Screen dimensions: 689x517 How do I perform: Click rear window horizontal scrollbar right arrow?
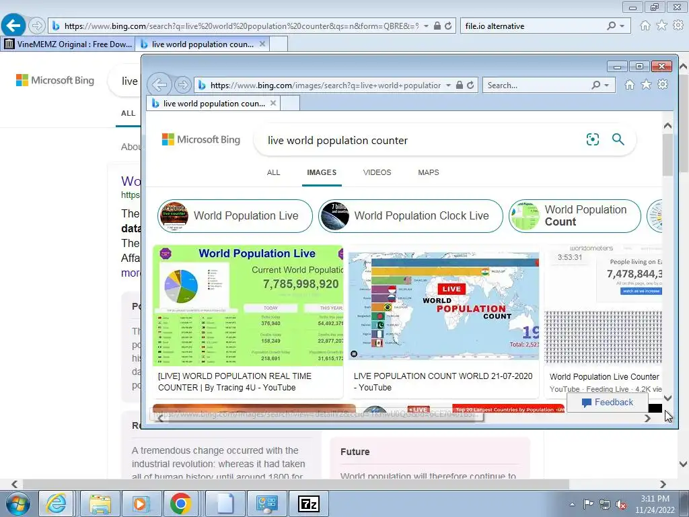[663, 484]
